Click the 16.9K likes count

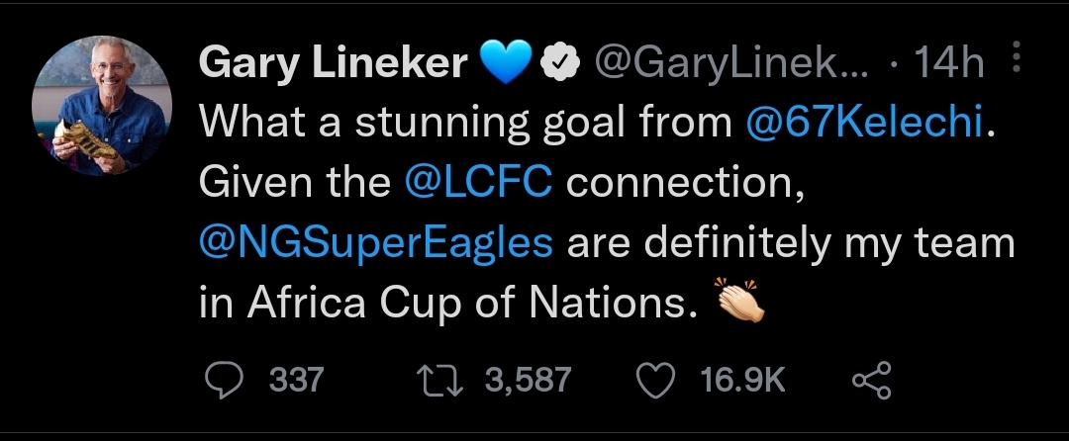(x=742, y=380)
